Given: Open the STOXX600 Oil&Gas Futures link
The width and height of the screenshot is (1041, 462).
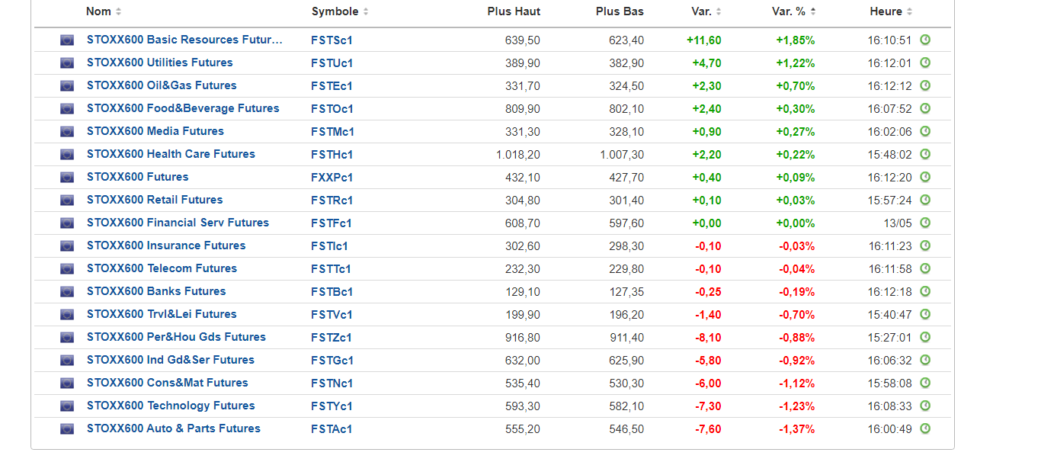Looking at the screenshot, I should pos(162,85).
